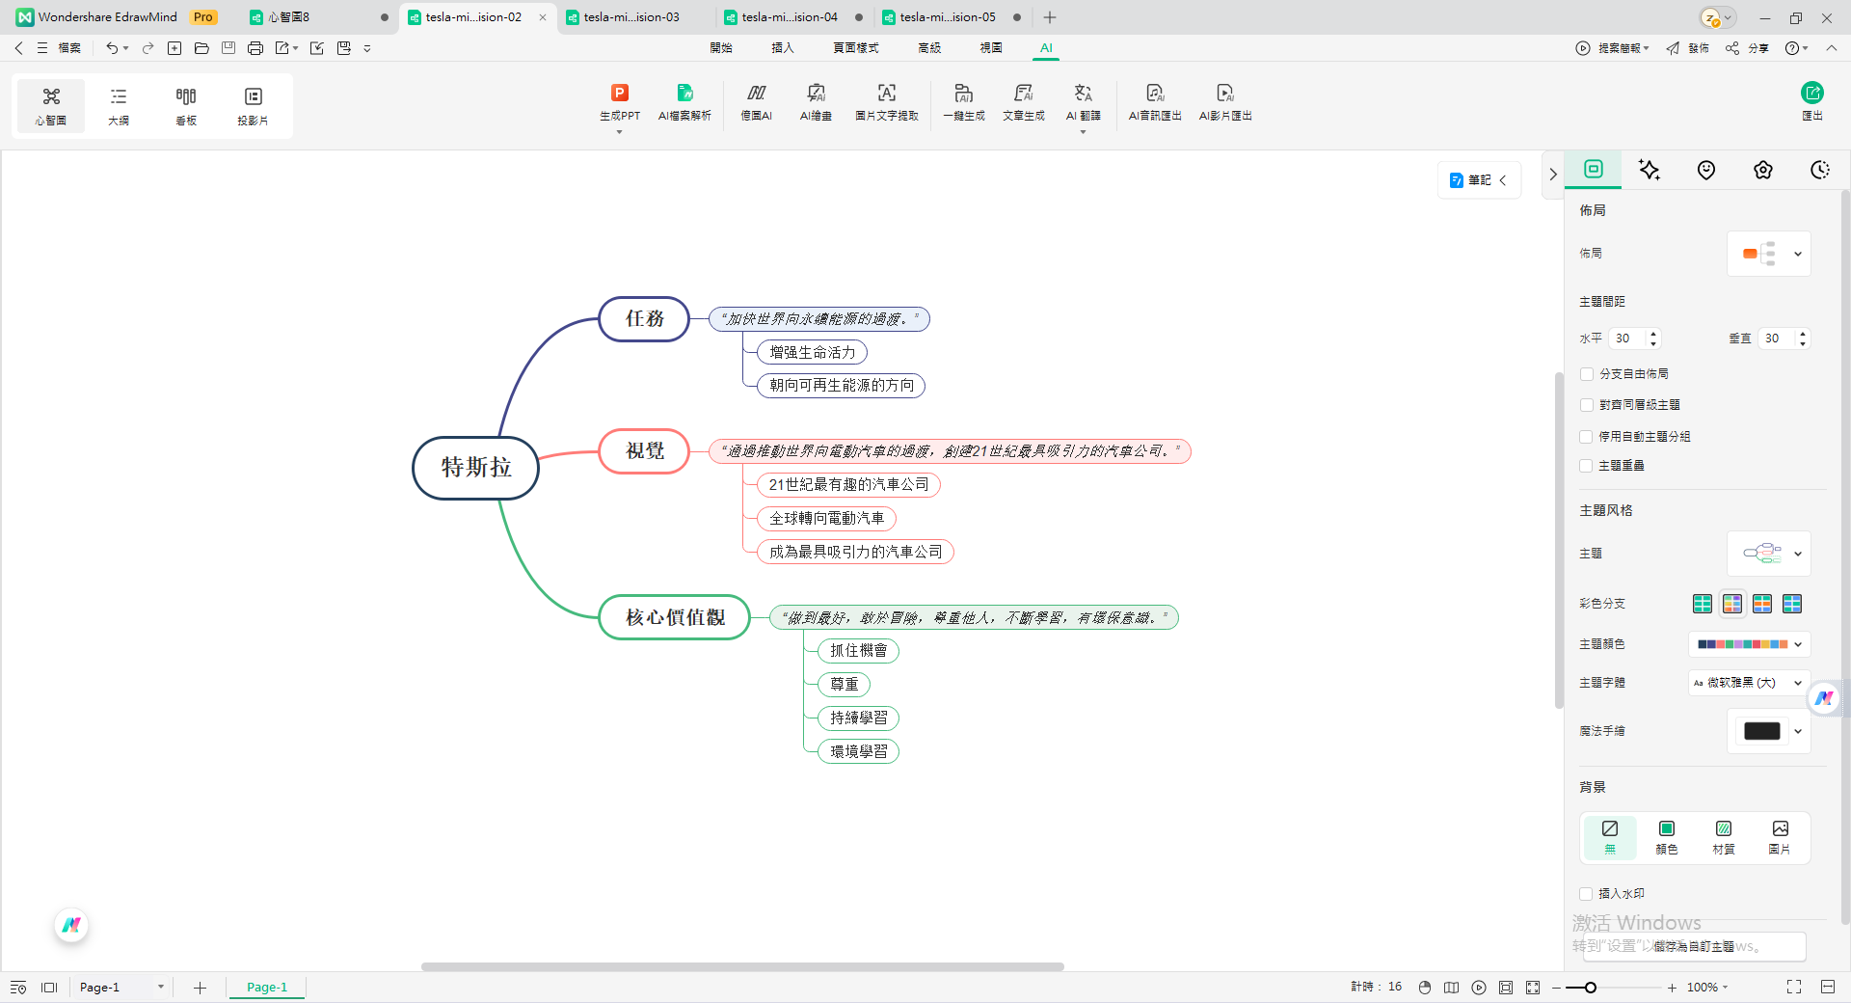Switch to tesla-mi...ision-03 document tab
Image resolution: width=1851 pixels, height=1003 pixels.
[631, 17]
